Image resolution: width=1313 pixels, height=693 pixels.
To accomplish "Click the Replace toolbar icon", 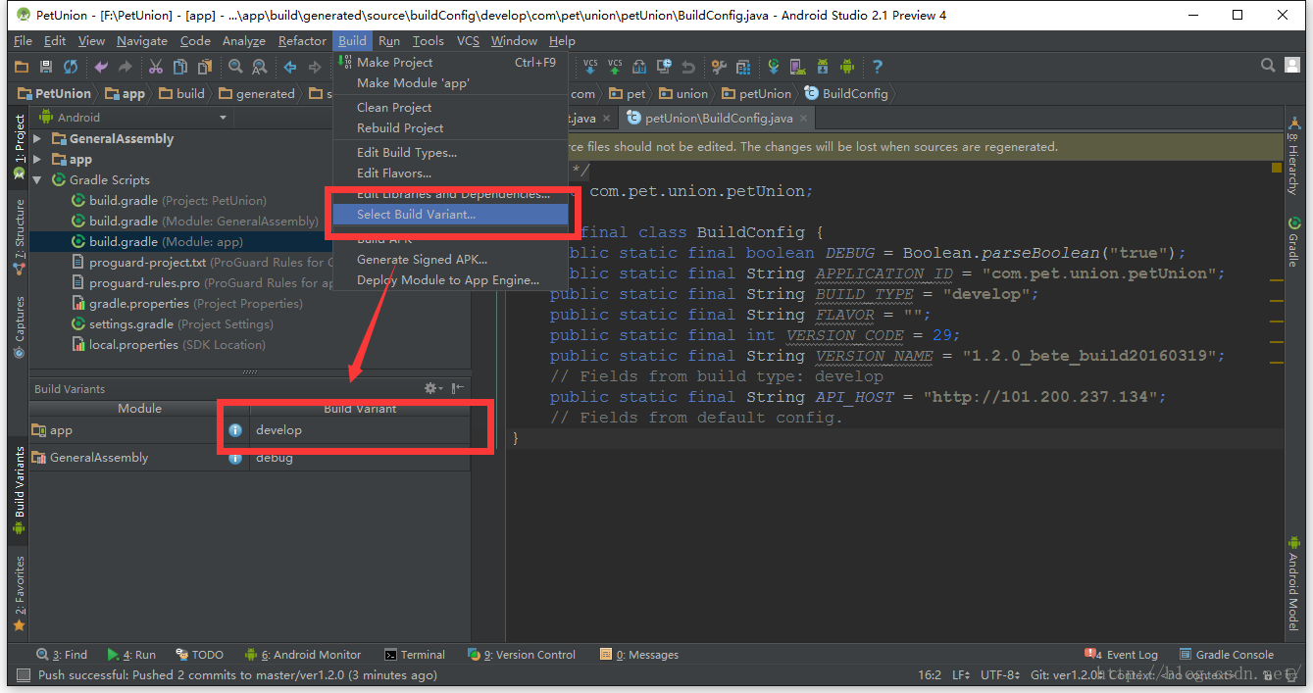I will (x=260, y=67).
